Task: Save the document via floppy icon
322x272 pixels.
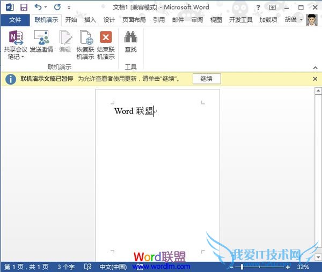Action: [x=24, y=7]
